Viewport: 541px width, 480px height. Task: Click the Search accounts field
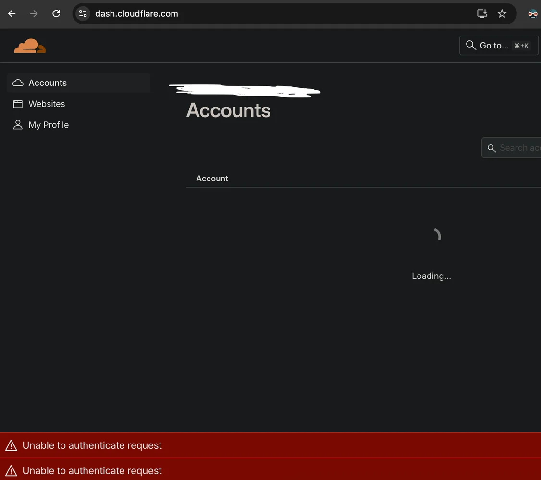pos(511,148)
